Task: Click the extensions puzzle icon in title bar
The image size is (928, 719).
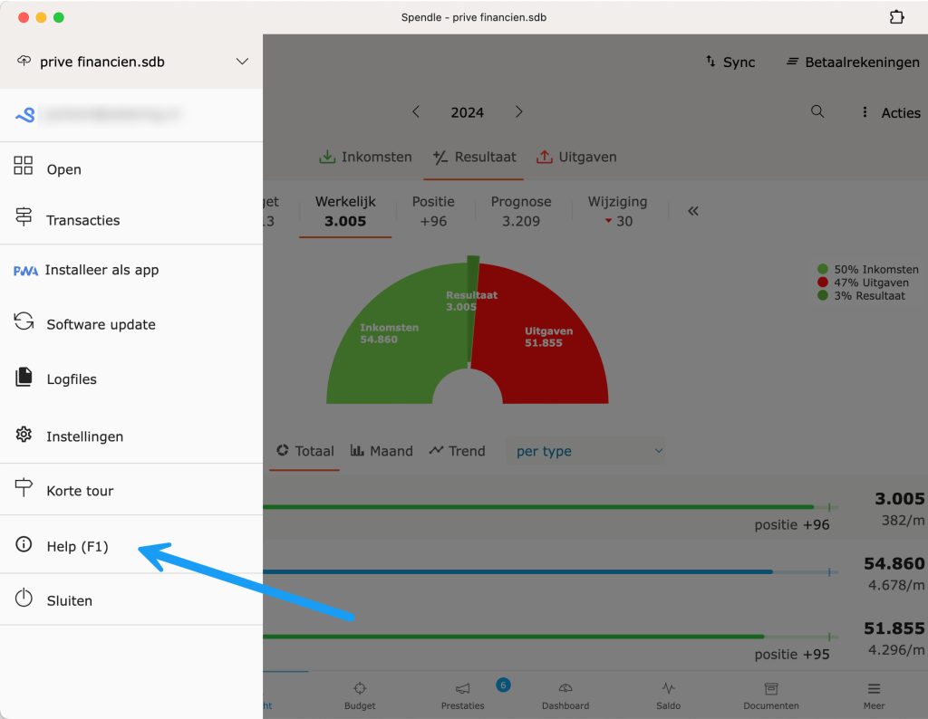Action: click(x=896, y=17)
